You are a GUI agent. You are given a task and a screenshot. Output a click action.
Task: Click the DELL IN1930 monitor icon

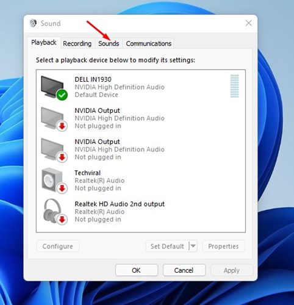click(x=54, y=88)
